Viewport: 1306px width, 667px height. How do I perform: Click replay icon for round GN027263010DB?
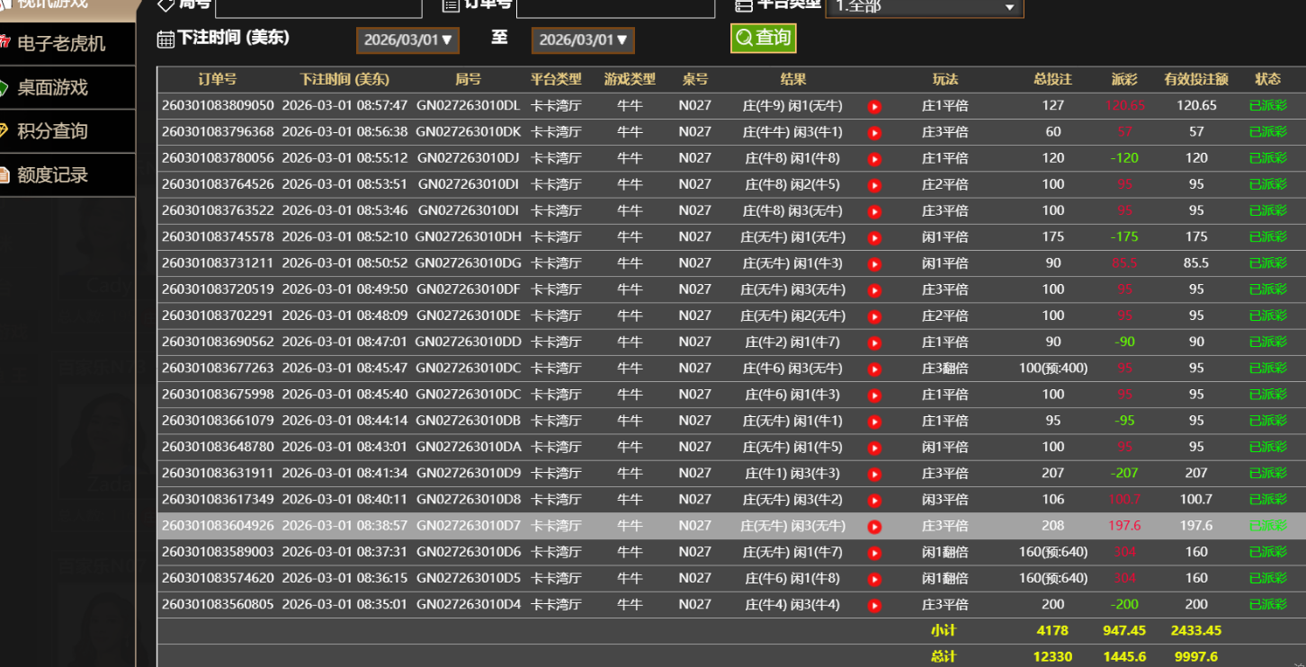[x=873, y=422]
